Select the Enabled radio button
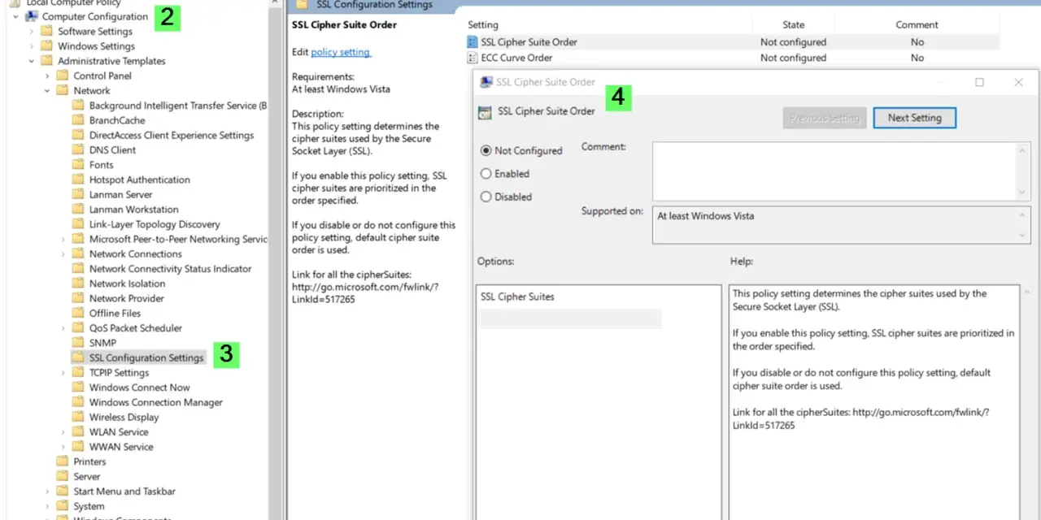1041x520 pixels. click(486, 174)
